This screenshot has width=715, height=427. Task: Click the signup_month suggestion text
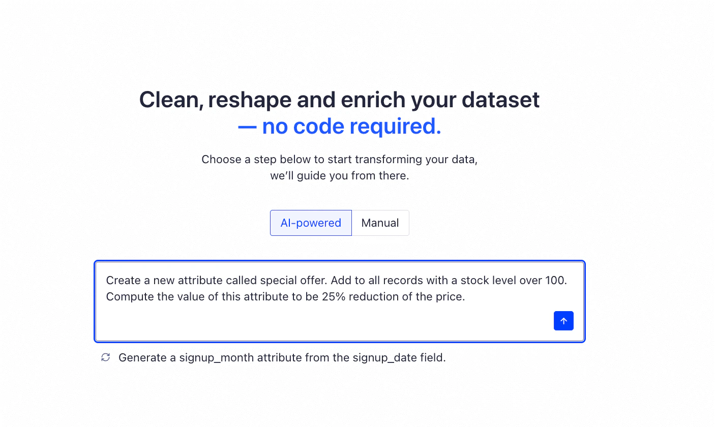[x=282, y=357]
